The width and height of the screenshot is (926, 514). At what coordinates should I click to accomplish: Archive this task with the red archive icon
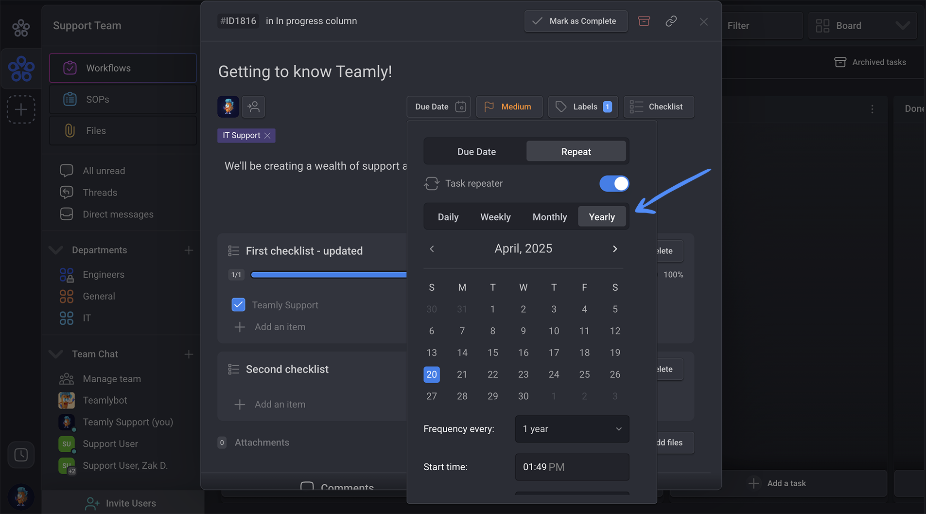(x=644, y=21)
